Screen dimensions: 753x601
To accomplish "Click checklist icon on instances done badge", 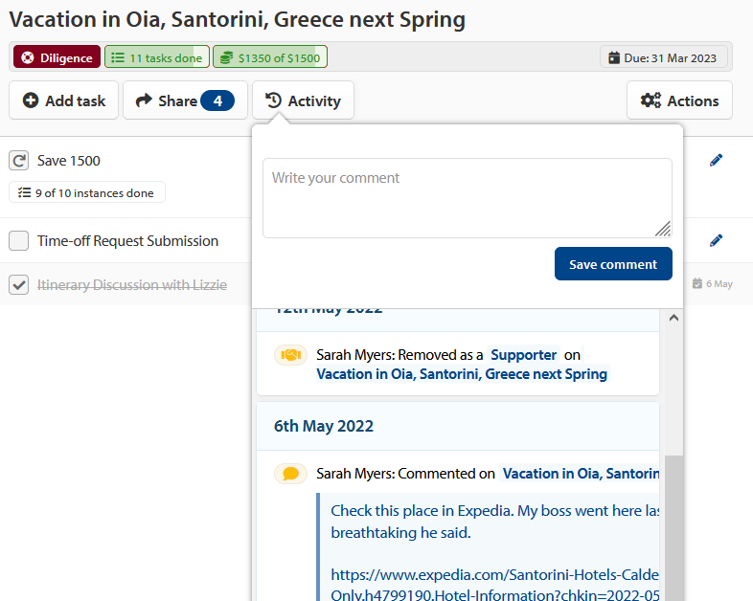I will (x=25, y=192).
